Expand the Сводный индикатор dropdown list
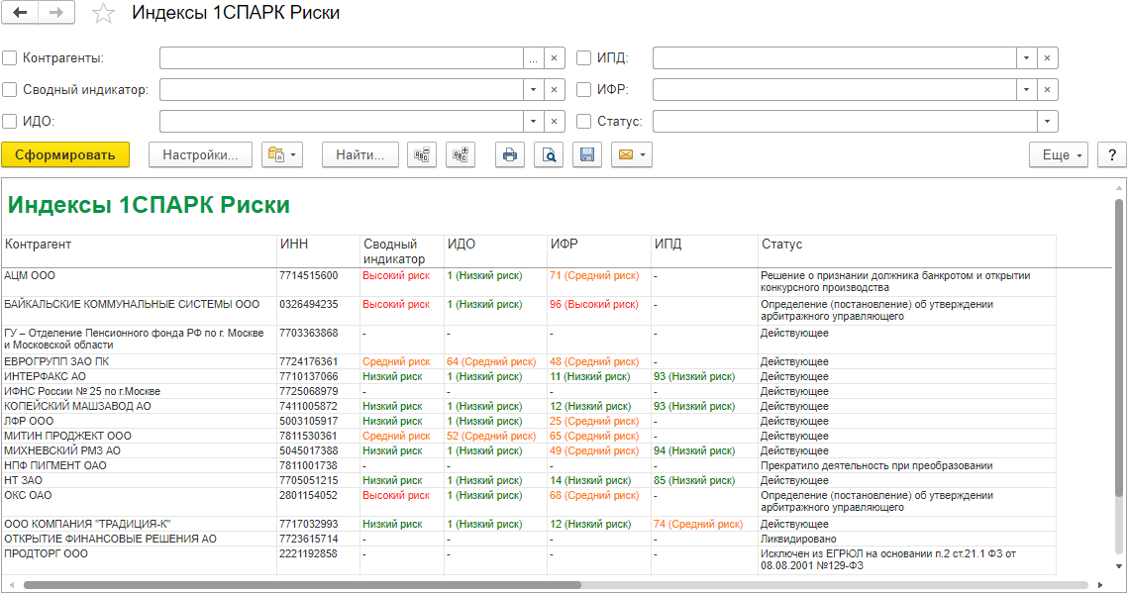 point(533,90)
